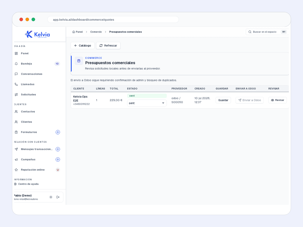
Task: Click the Pablo (Demo) user profile card
Action: point(38,197)
